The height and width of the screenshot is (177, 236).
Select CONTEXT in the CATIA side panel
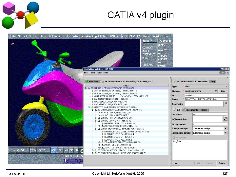tap(147, 48)
